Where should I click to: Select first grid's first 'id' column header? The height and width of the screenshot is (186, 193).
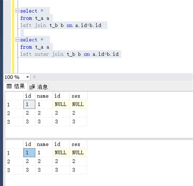[x=29, y=96]
